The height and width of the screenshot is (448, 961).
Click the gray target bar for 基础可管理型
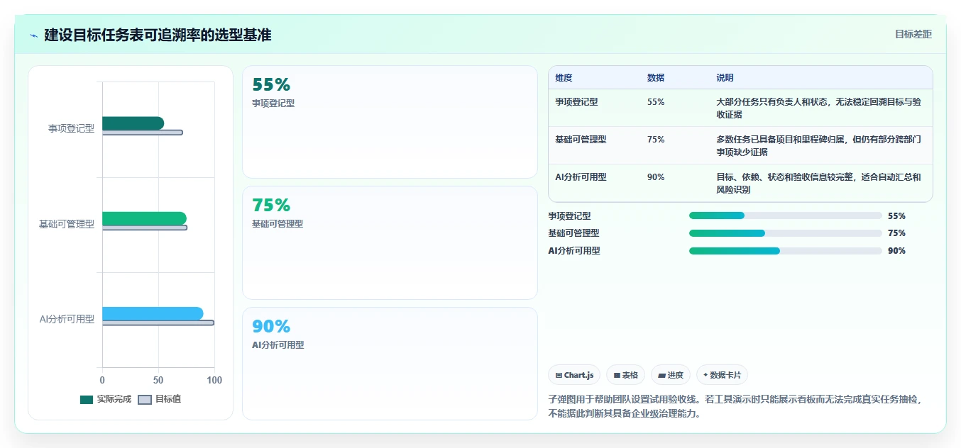click(145, 228)
